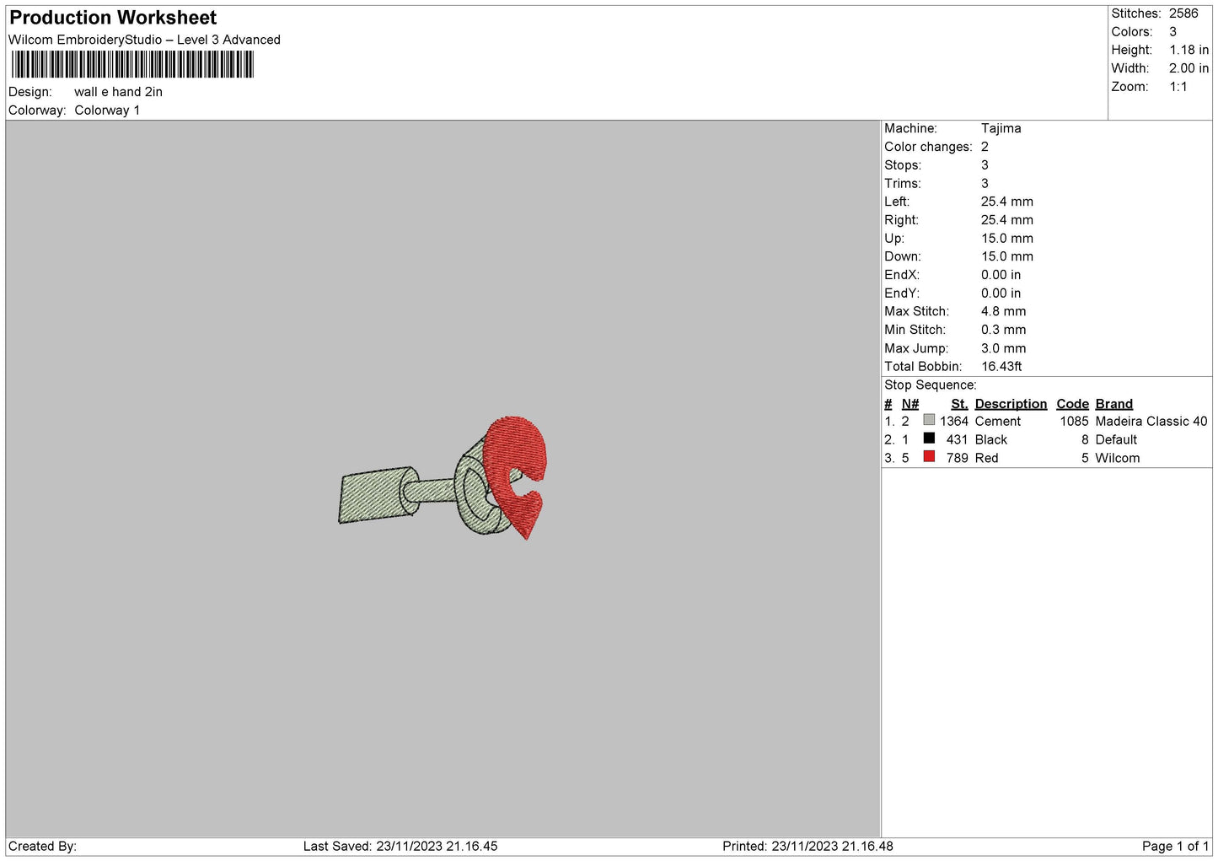Image resolution: width=1218 pixels, height=861 pixels.
Task: Click the Stitches value 2586
Action: point(1183,13)
